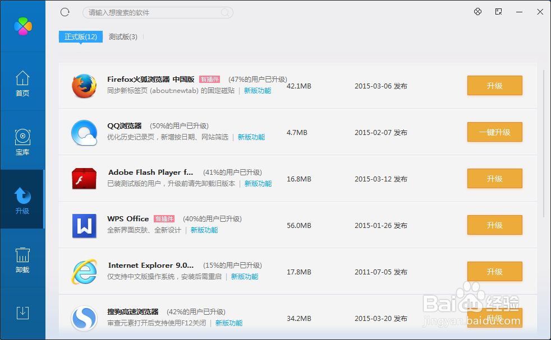Viewport: 551px width, 340px height.
Task: Click the 2015-02-07 发布 date text
Action: coord(381,133)
